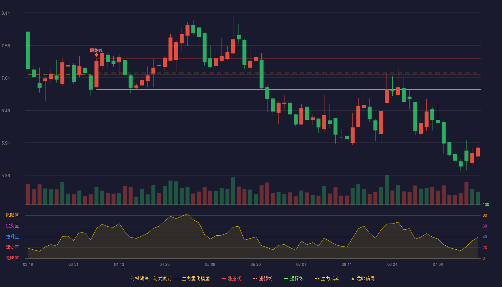
Task: Click the 06-24 date label
Action: 392,264
